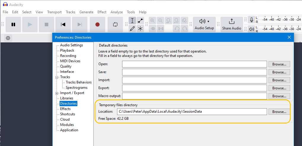Open the Analyze menu
The image size is (302, 146).
point(117,12)
